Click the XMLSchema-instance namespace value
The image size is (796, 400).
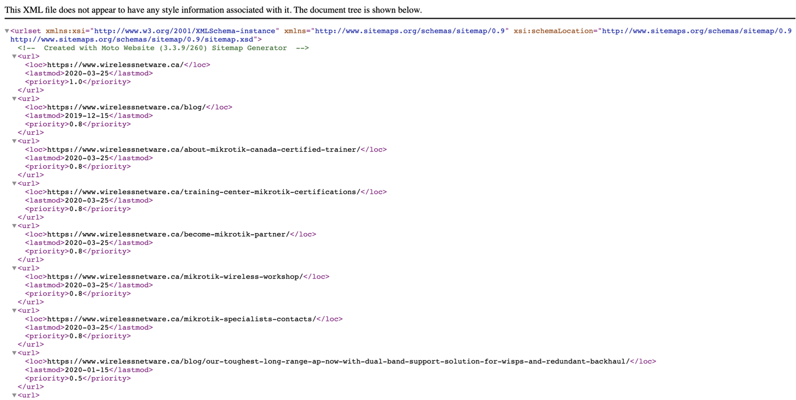(185, 31)
